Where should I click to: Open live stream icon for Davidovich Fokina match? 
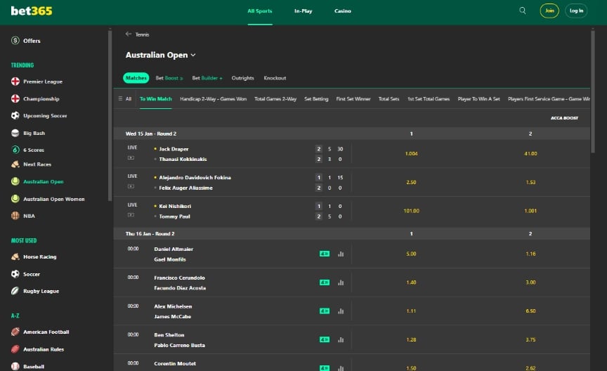131,186
